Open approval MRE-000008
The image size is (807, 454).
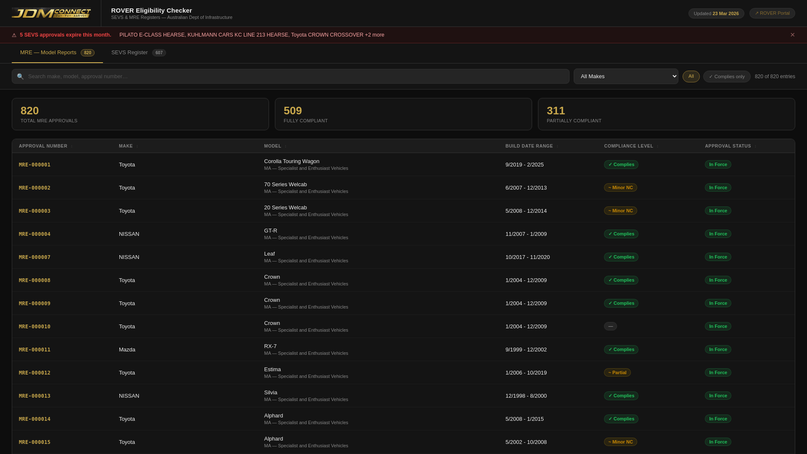pyautogui.click(x=34, y=280)
